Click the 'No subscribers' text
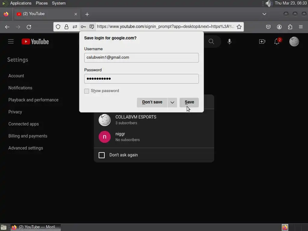Viewport: 308px width, 231px height. [x=128, y=140]
